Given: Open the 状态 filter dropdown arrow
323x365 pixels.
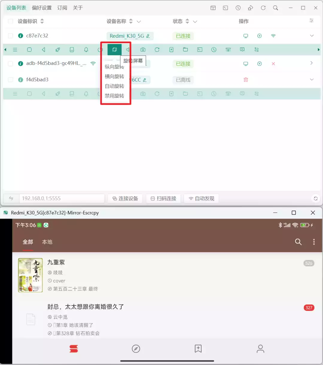Looking at the screenshot, I should click(195, 22).
